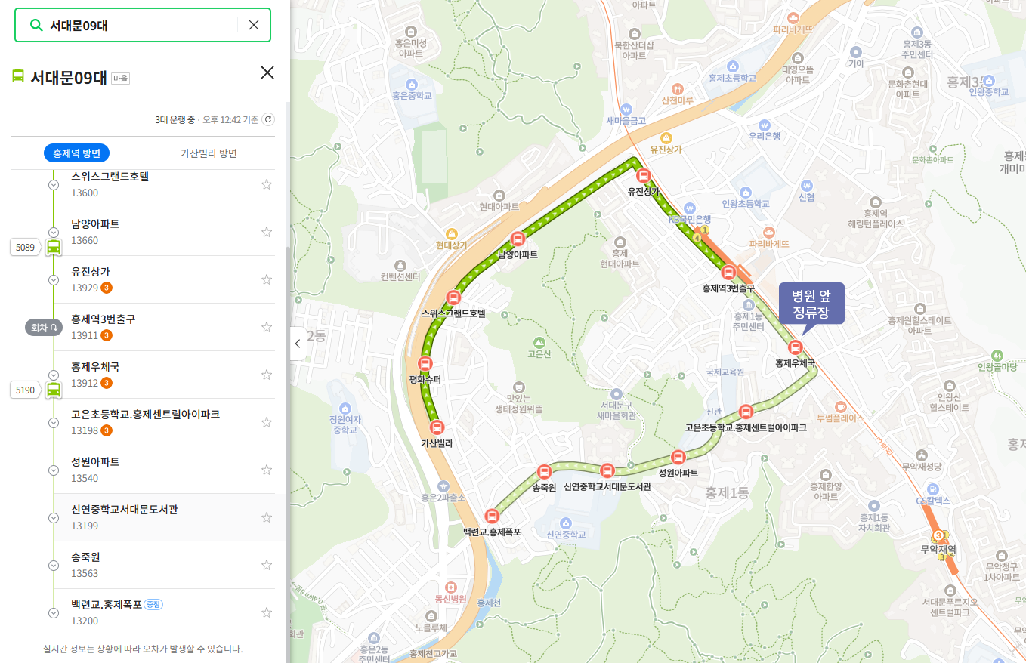The image size is (1026, 663).
Task: Click the magnifier search icon in search box
Action: pyautogui.click(x=36, y=25)
